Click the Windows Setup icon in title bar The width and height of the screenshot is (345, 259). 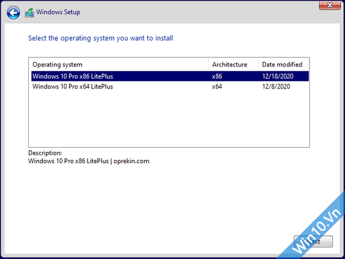pos(29,12)
